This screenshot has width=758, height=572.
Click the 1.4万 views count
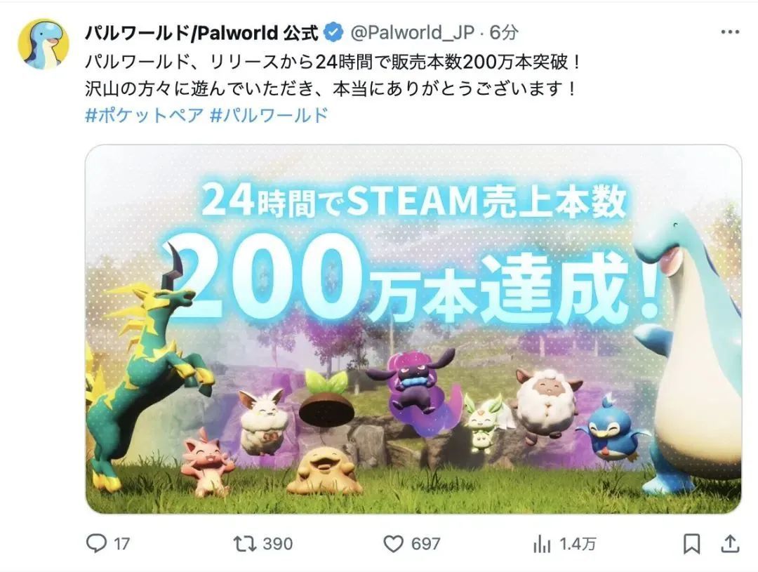coord(578,544)
